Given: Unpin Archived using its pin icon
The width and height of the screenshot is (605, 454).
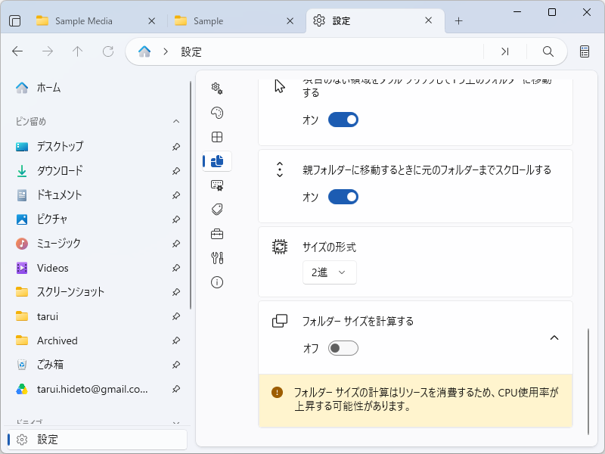Looking at the screenshot, I should pyautogui.click(x=176, y=340).
